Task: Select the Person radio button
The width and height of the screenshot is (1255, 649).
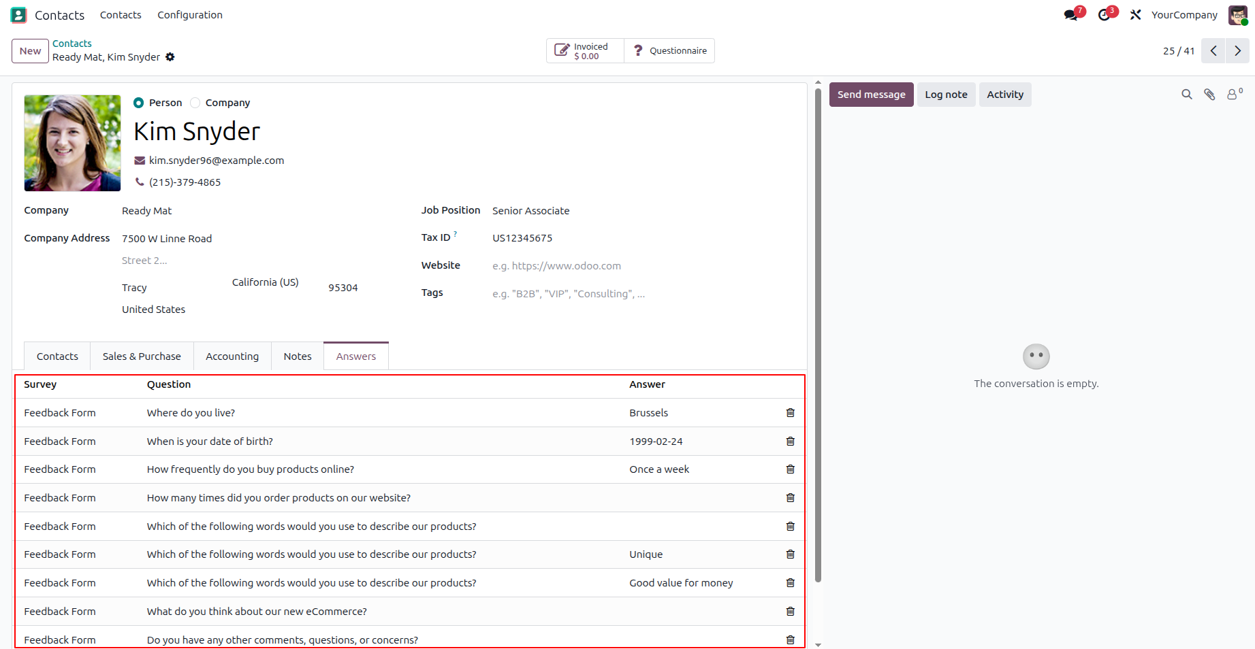Action: click(x=139, y=103)
